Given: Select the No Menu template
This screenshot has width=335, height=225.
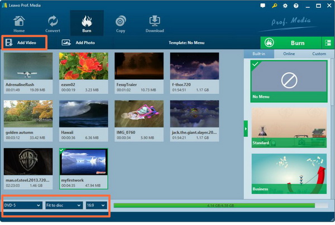Looking at the screenshot, I should coord(288,82).
